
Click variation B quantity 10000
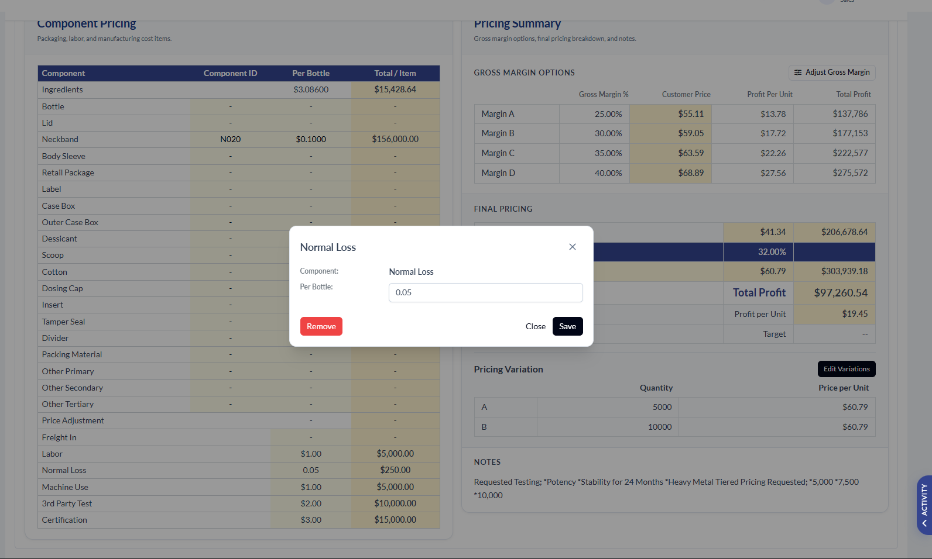660,427
